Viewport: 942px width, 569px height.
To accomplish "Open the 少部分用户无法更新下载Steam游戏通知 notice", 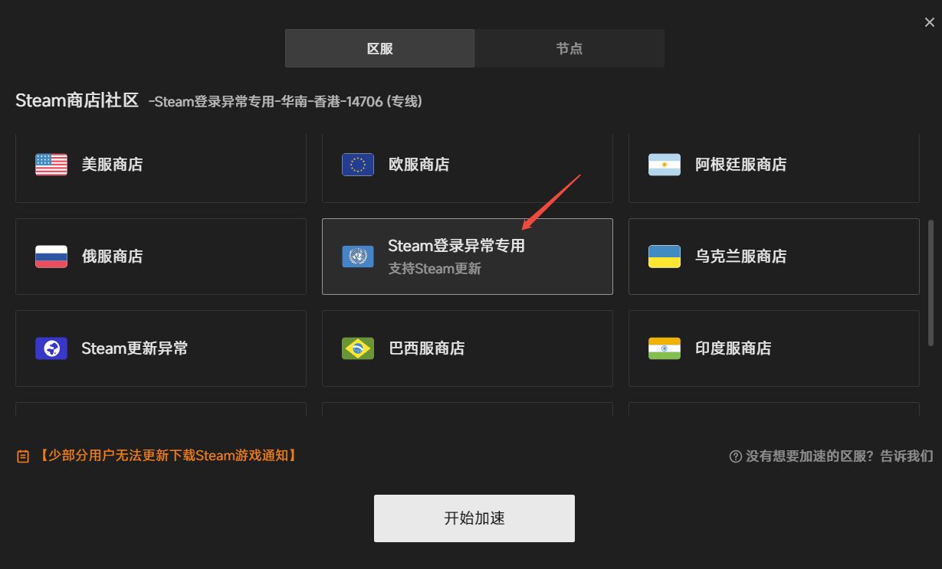I will 166,456.
